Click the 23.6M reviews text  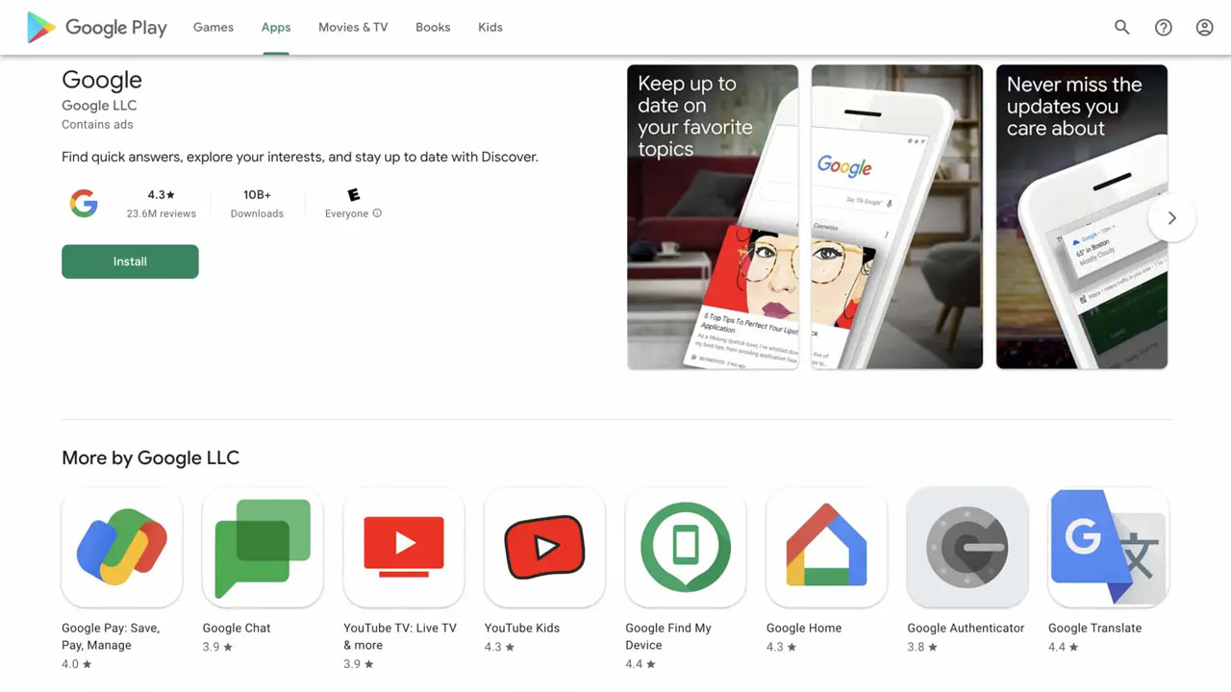(162, 214)
